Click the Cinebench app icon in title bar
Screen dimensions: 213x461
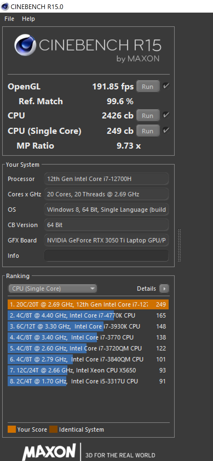[x=5, y=6]
